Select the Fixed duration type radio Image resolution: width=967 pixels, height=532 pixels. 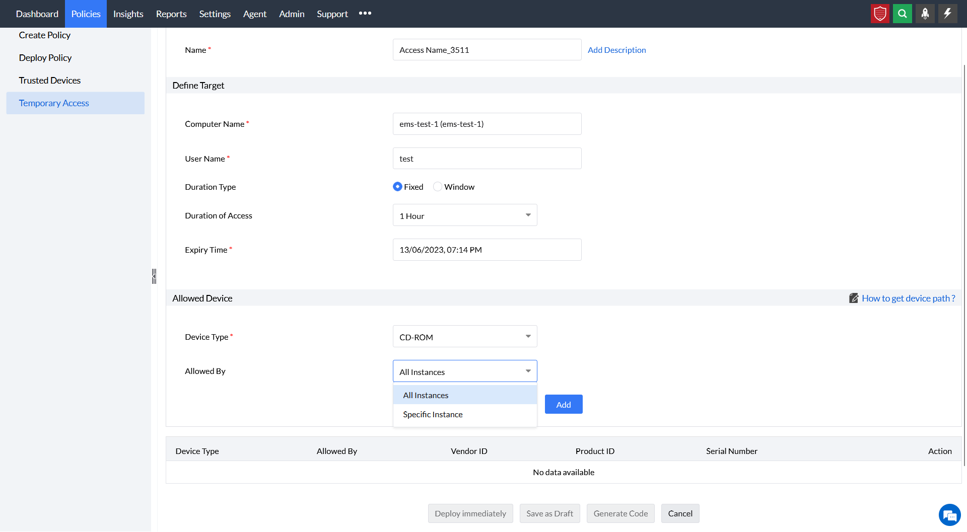397,187
